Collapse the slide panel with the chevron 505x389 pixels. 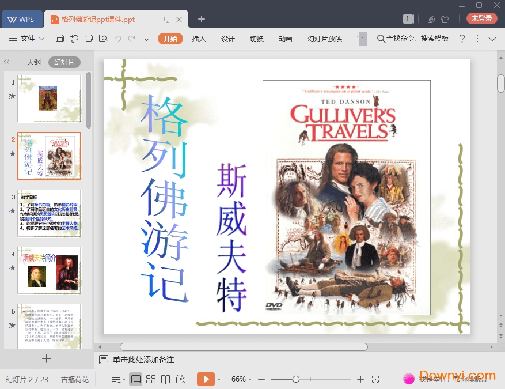point(7,62)
